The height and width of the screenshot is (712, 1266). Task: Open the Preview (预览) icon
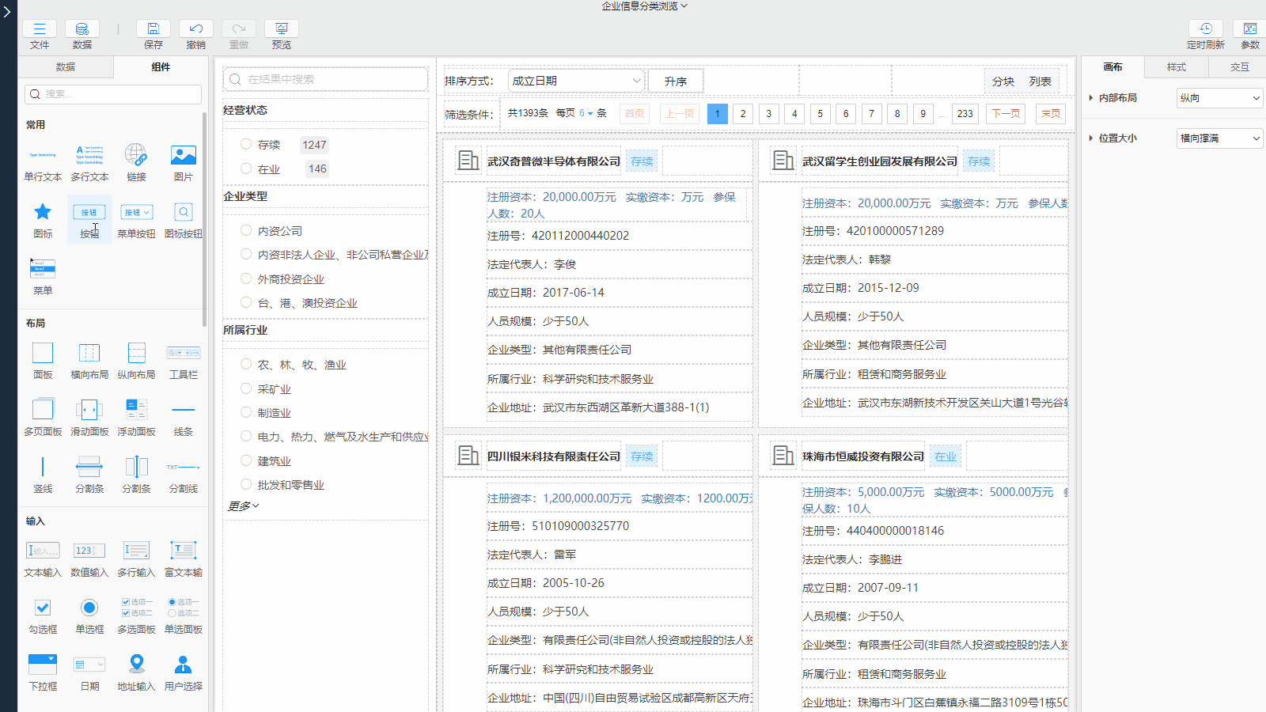click(x=282, y=29)
